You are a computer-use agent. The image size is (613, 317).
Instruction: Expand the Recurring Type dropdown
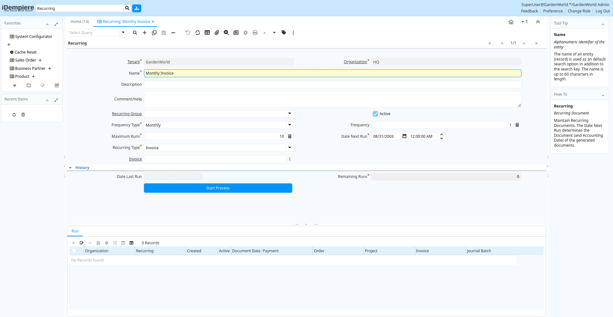coord(290,148)
